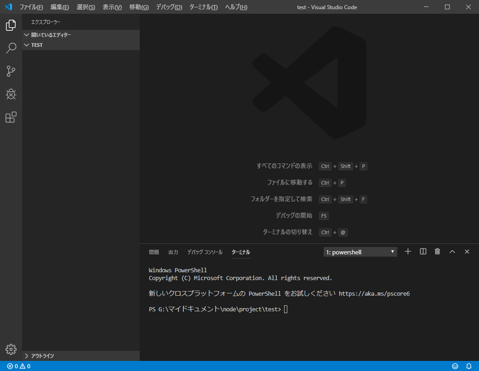
Task: Open notifications bell in status bar
Action: click(x=468, y=366)
